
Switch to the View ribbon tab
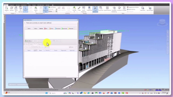tap(29, 5)
